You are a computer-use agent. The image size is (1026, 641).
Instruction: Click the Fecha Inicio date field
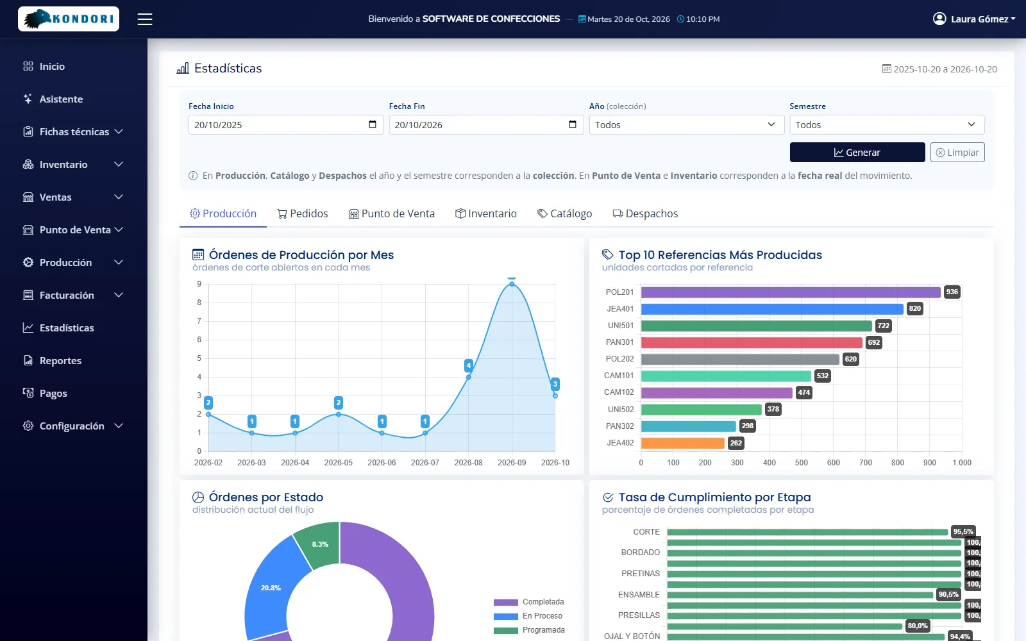click(286, 124)
